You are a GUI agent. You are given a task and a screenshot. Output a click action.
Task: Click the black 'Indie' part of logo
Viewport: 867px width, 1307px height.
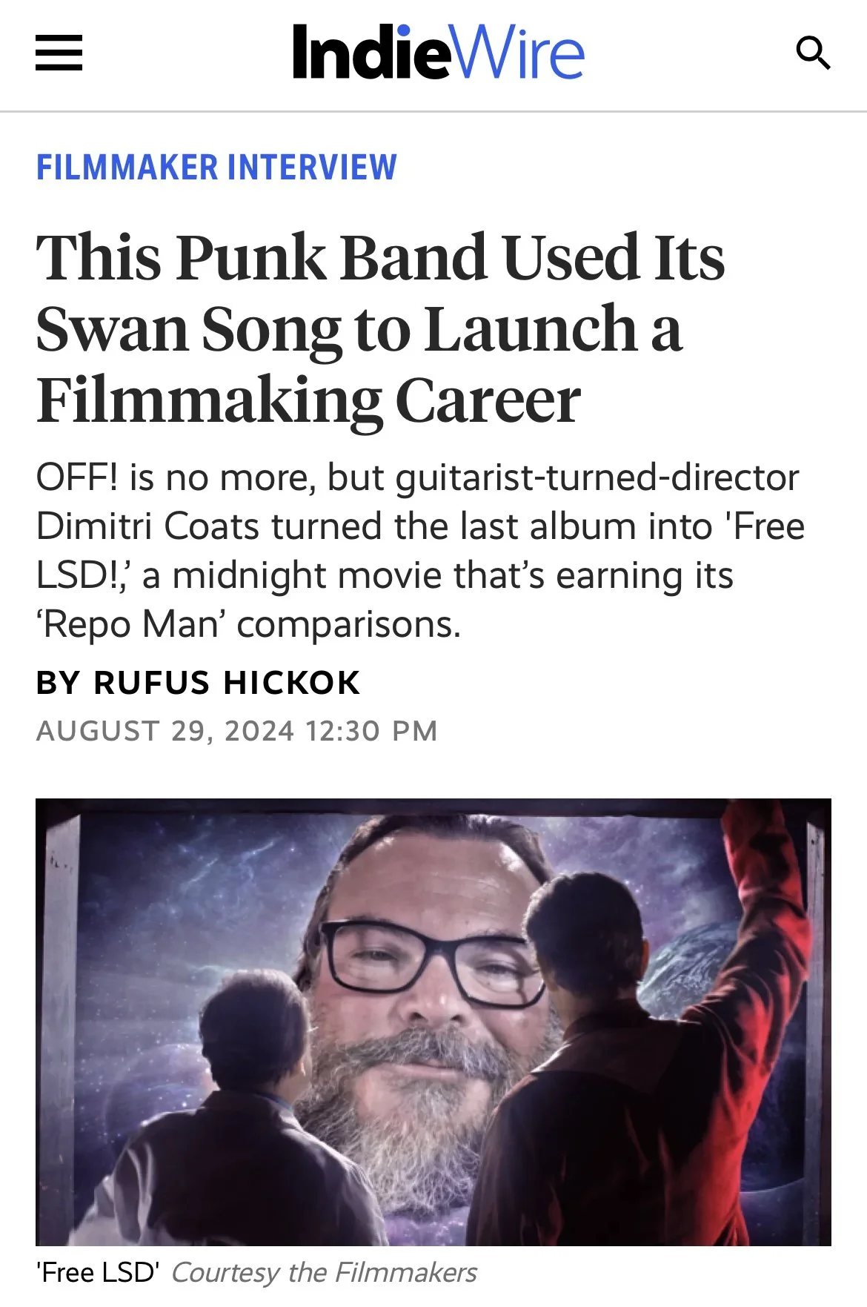tap(371, 52)
